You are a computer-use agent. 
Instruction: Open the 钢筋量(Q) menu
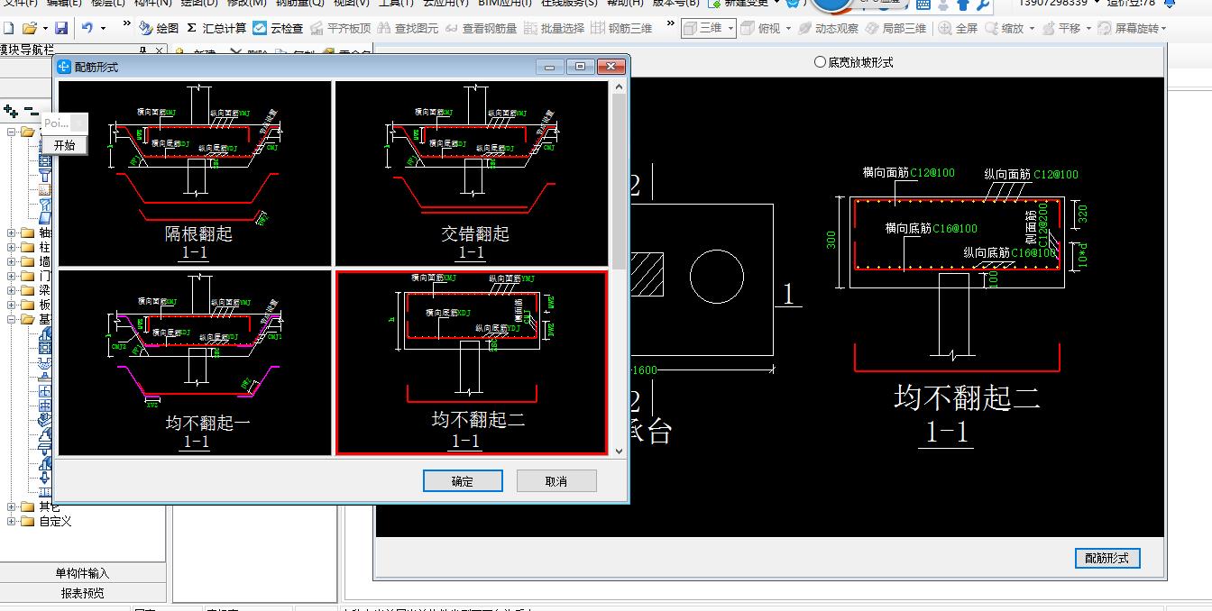300,4
